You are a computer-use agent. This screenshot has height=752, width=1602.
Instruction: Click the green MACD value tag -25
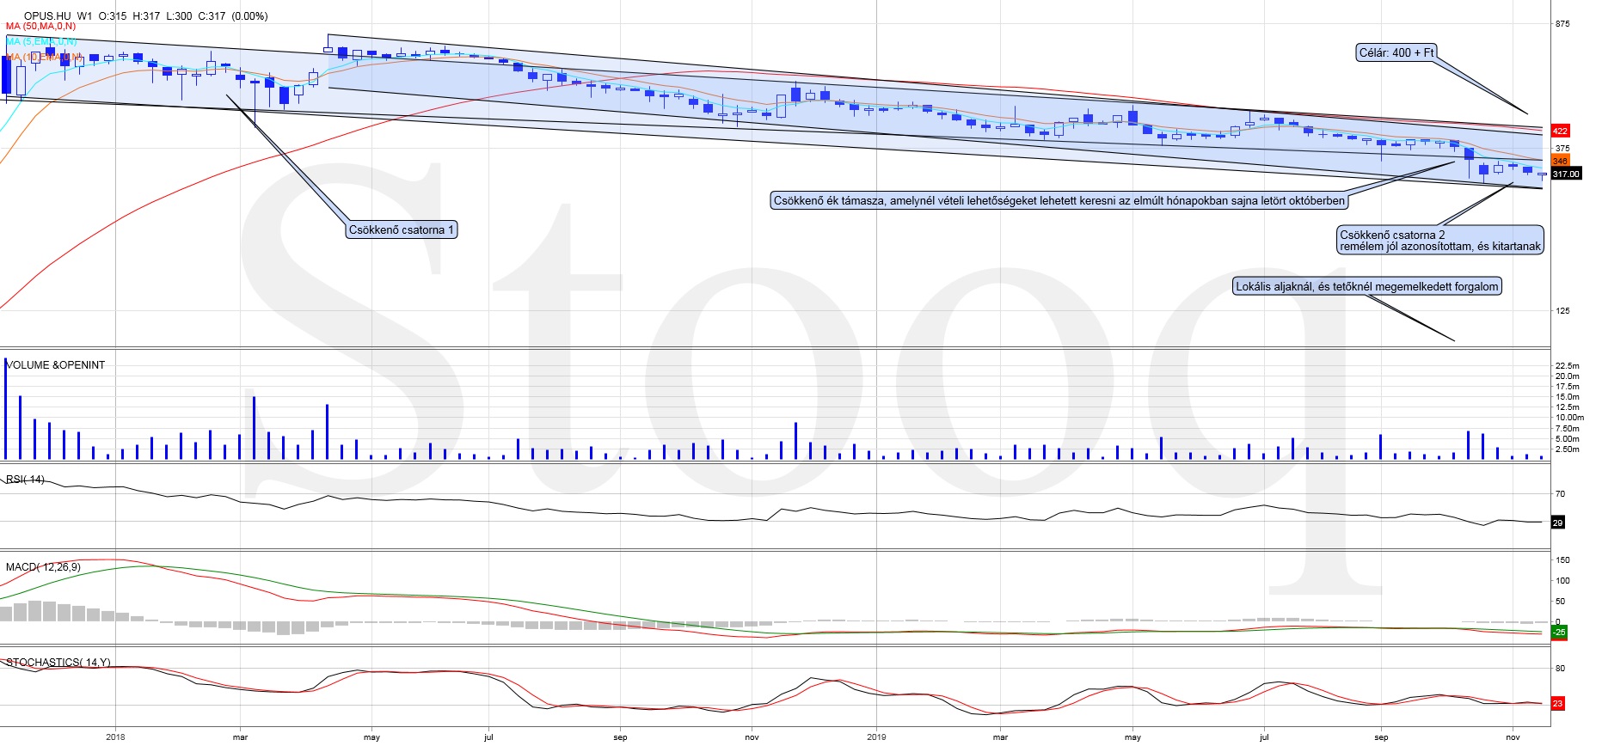[1558, 633]
